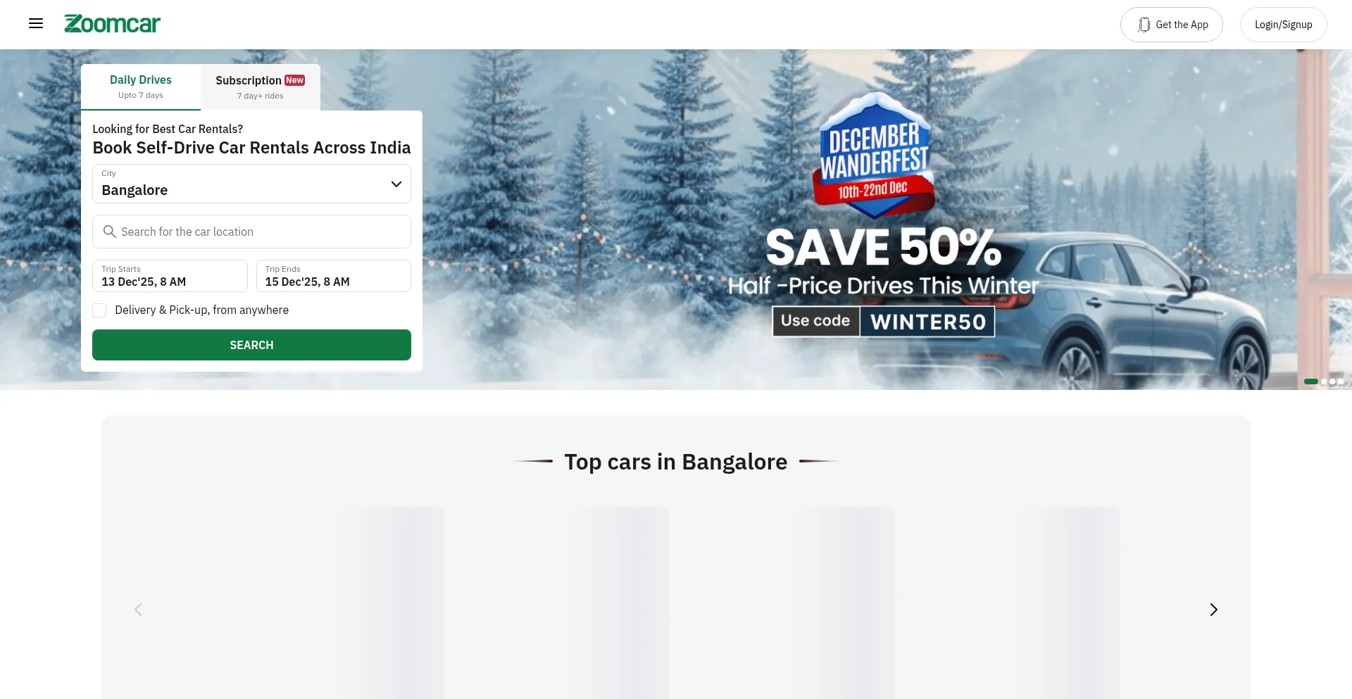Focus the car location search field
Image resolution: width=1352 pixels, height=699 pixels.
[x=251, y=232]
